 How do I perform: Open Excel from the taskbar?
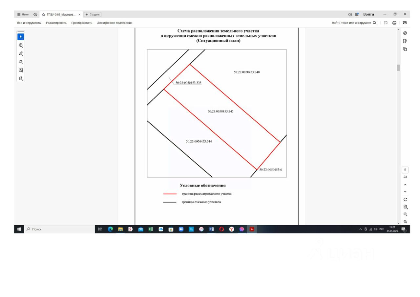(x=151, y=229)
